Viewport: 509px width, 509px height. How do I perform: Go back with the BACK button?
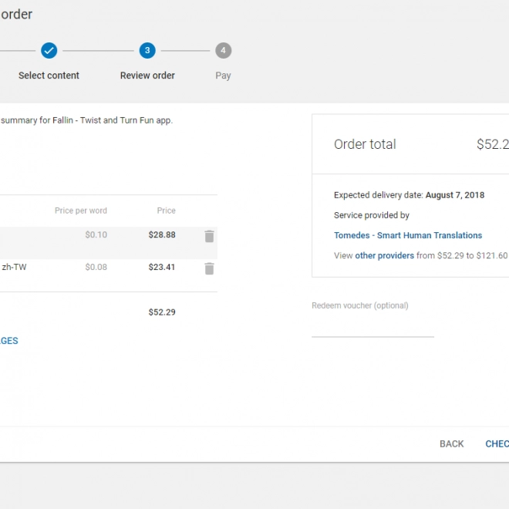pyautogui.click(x=451, y=443)
